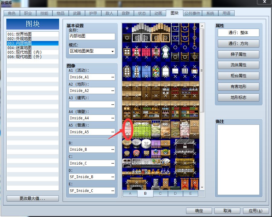Click the golden pipe organ tile
This screenshot has height=217, width=272.
[185, 168]
